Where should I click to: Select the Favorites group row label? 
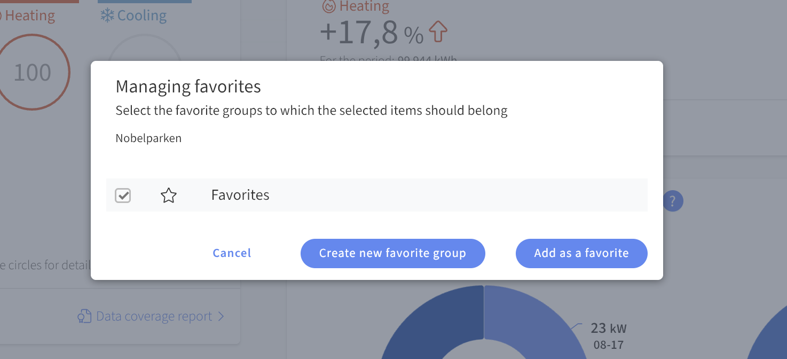pos(240,195)
